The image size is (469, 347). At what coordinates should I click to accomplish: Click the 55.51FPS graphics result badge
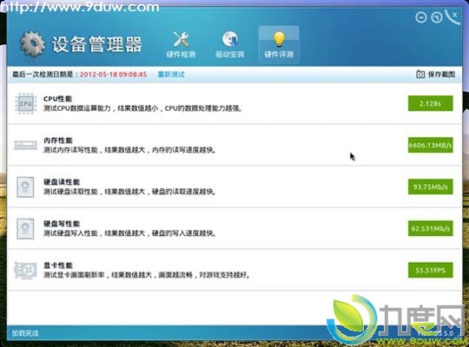point(430,270)
